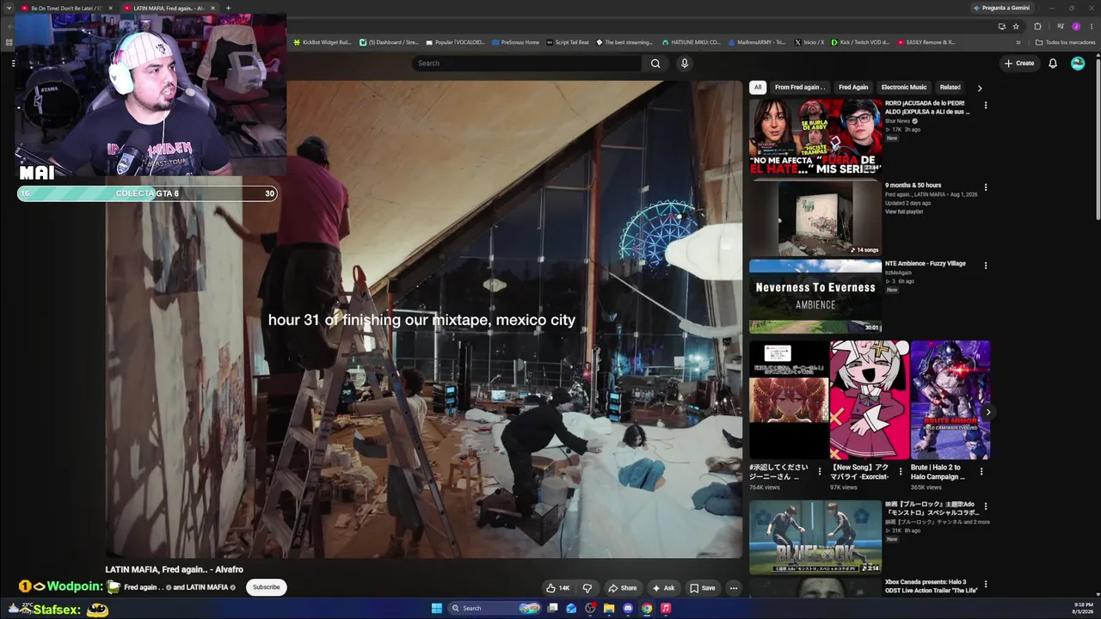The width and height of the screenshot is (1101, 619).
Task: Open options for Brute Halo 2 short
Action: click(981, 472)
